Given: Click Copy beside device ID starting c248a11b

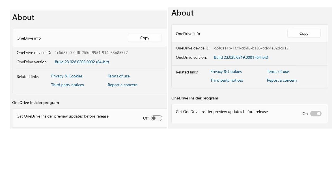Looking at the screenshot, I should coord(304,33).
